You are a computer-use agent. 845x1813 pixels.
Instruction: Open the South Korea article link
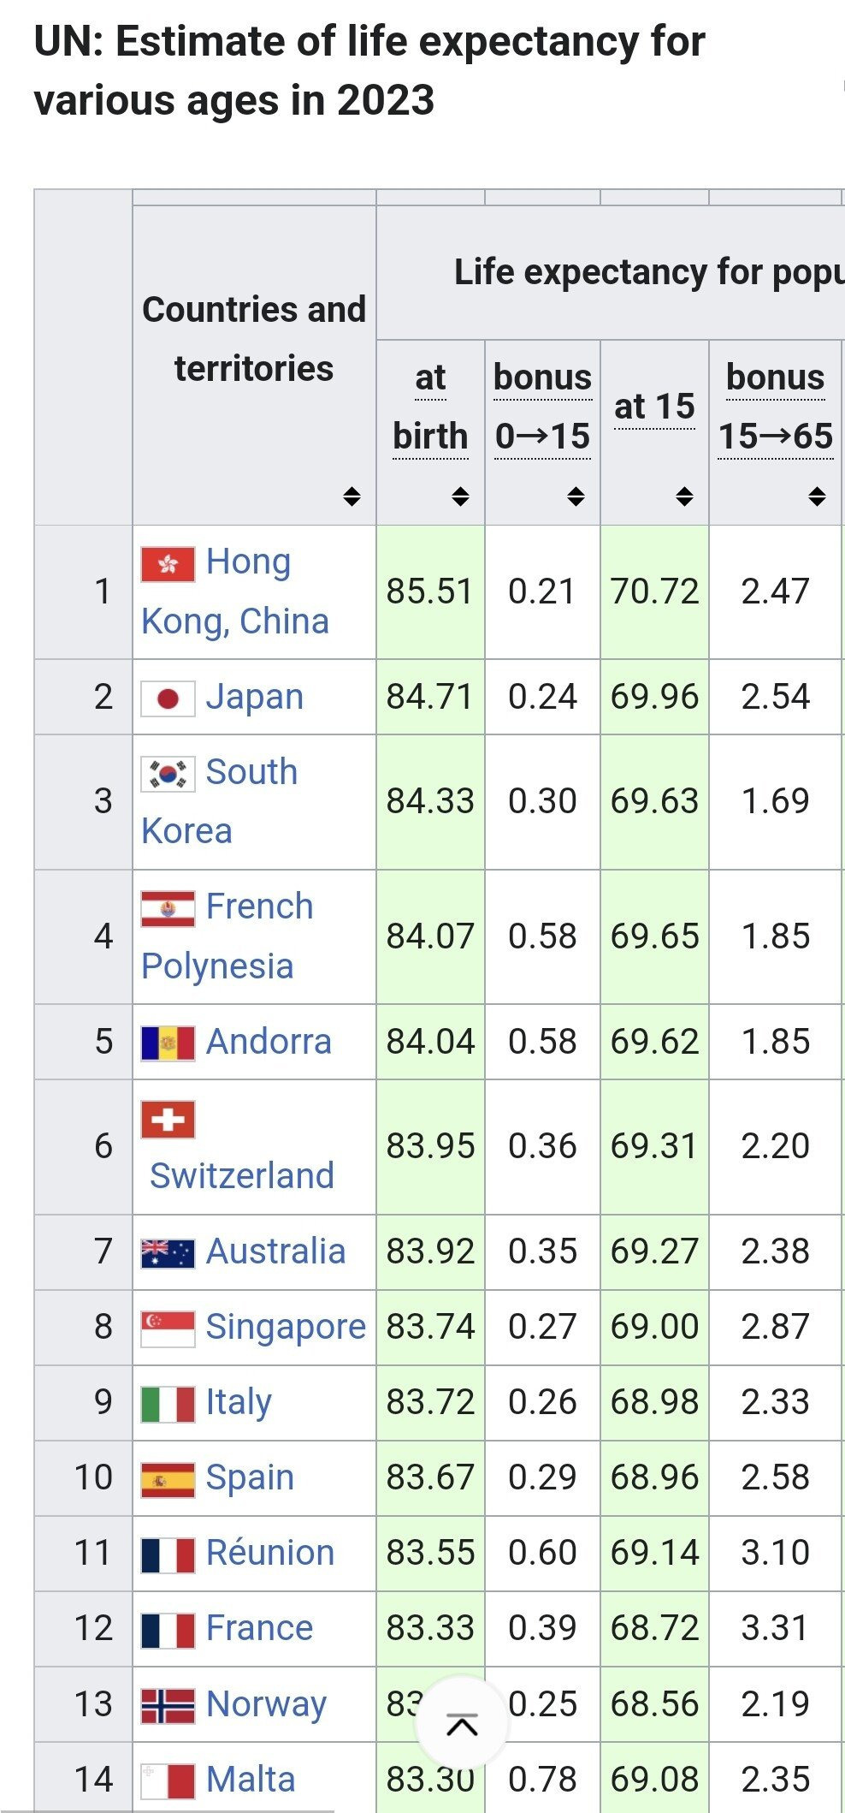(x=251, y=773)
